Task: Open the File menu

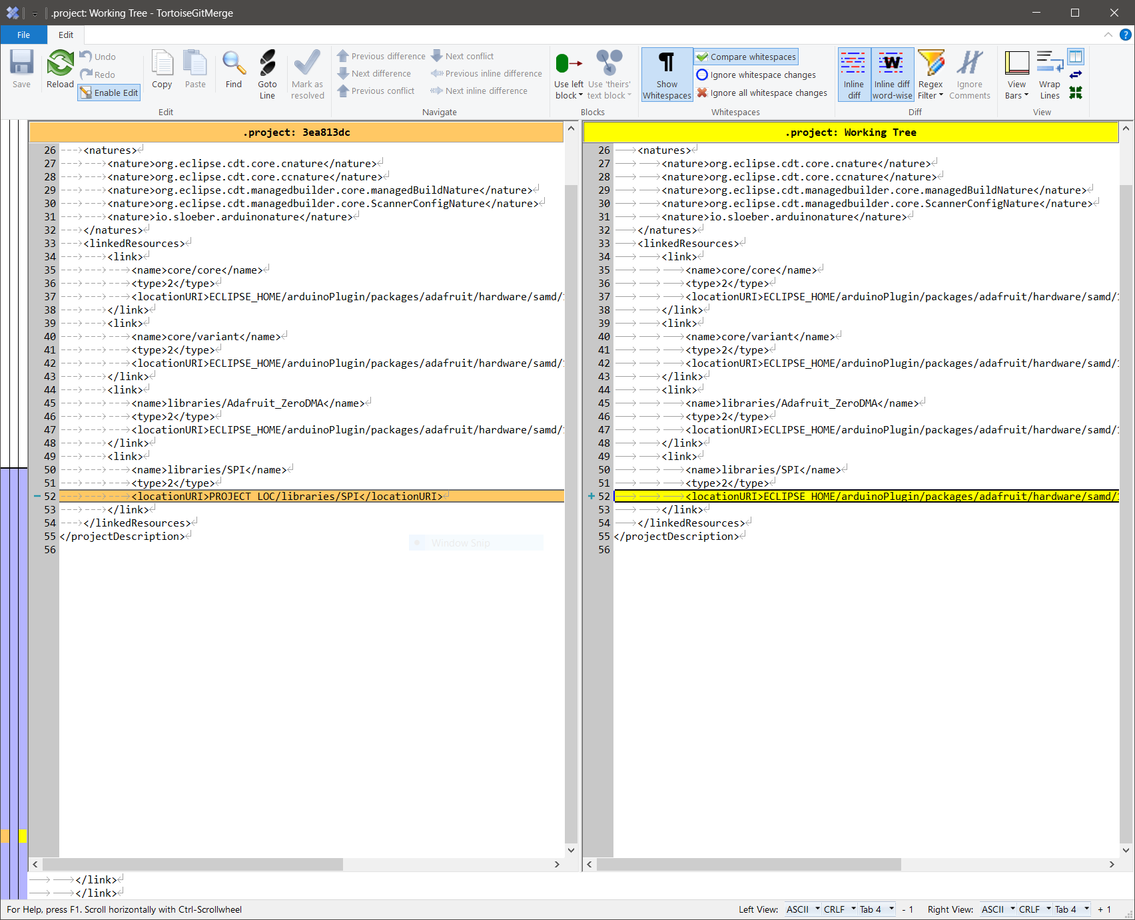Action: tap(23, 35)
